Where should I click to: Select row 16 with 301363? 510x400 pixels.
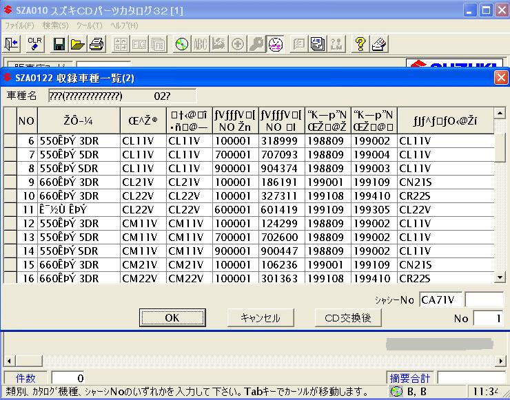click(x=249, y=278)
